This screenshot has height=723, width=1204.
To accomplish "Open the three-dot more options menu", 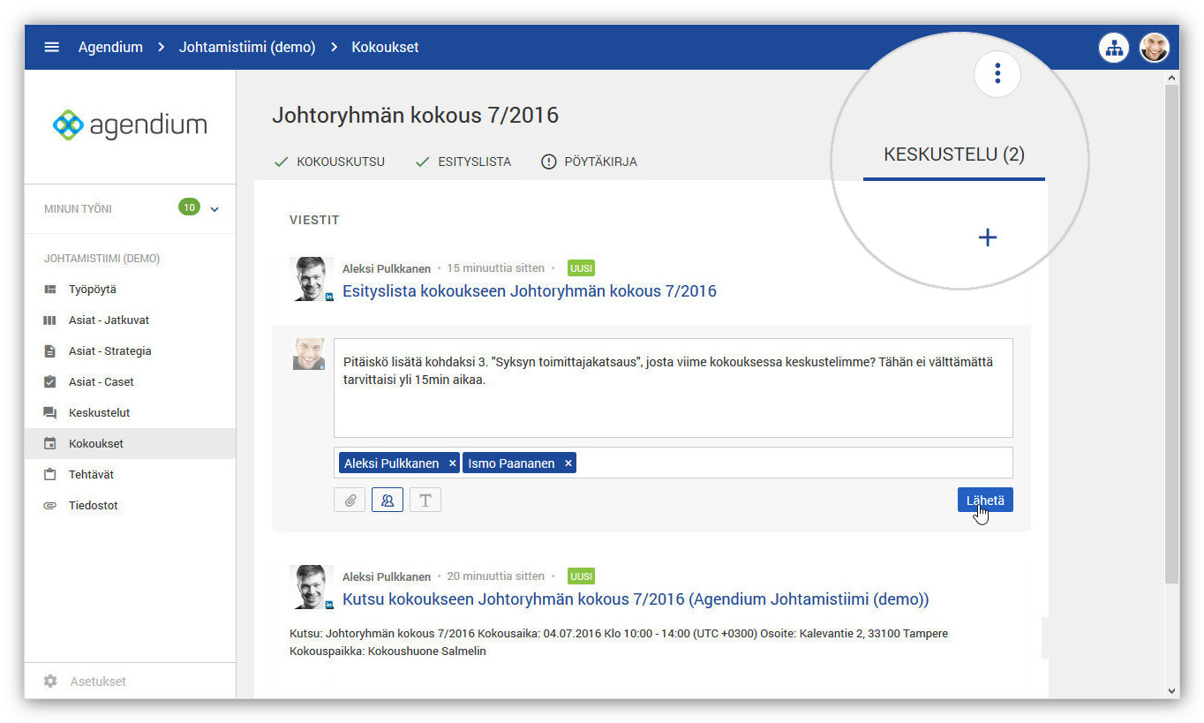I will 997,73.
